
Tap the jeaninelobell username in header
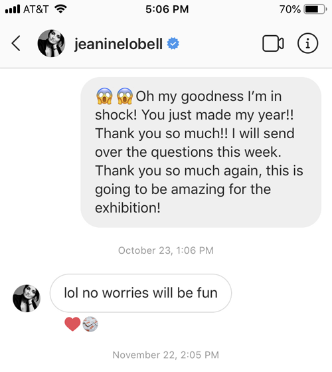[118, 44]
